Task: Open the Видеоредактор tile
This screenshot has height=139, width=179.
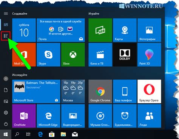Action: (73, 116)
